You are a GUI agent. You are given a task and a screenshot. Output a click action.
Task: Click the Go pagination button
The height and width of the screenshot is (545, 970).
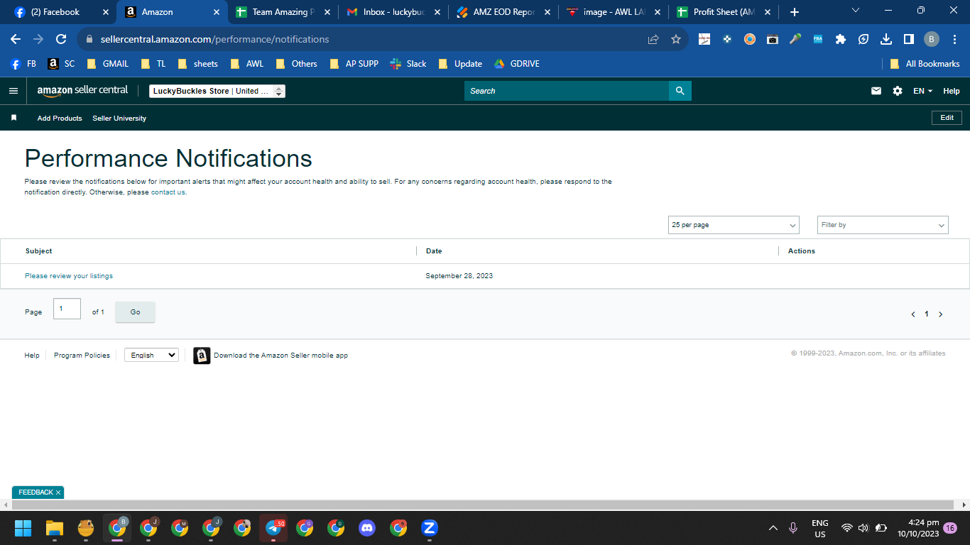pos(135,312)
